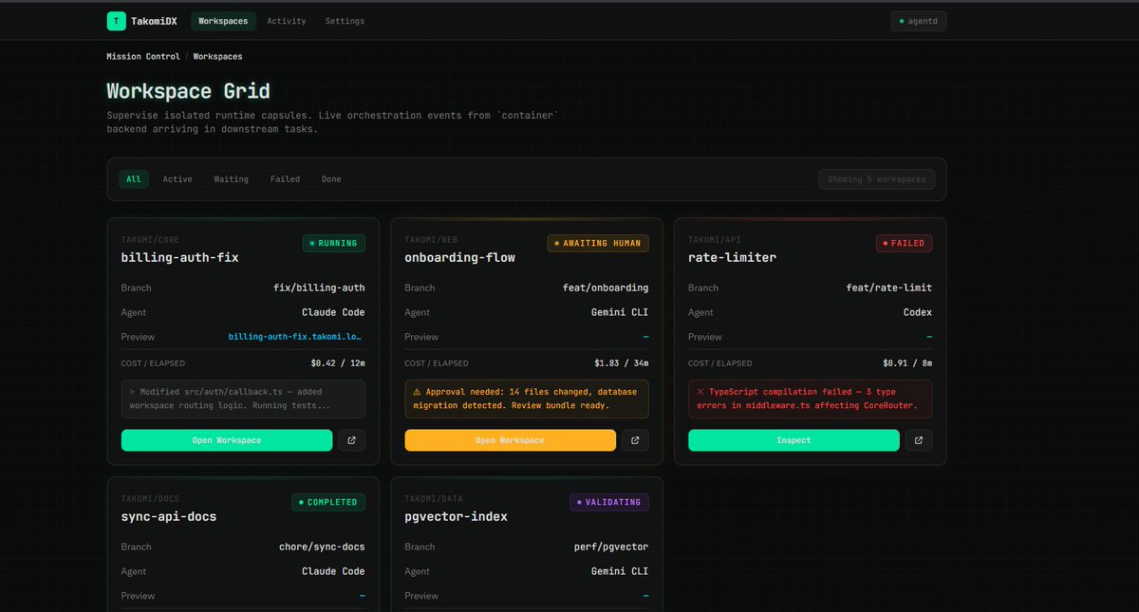
Task: Select the billing-auth-fix card title
Action: (x=179, y=258)
